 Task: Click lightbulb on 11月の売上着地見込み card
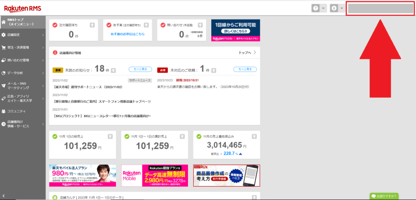pos(254,136)
